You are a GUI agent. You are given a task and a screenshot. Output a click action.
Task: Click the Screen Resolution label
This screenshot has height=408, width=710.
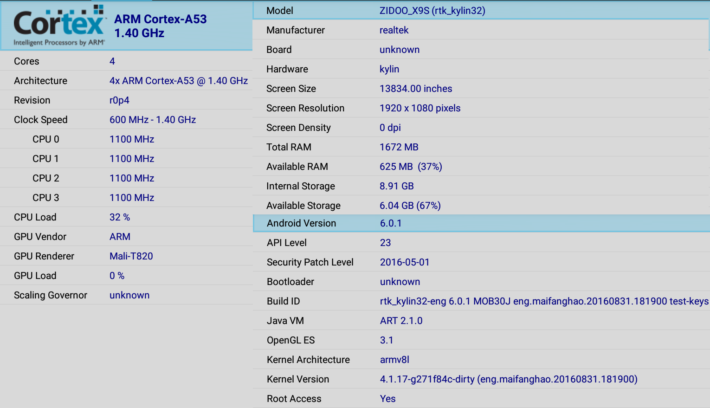point(305,108)
